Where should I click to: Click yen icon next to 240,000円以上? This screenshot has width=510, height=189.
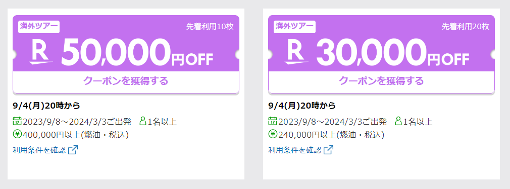point(273,134)
